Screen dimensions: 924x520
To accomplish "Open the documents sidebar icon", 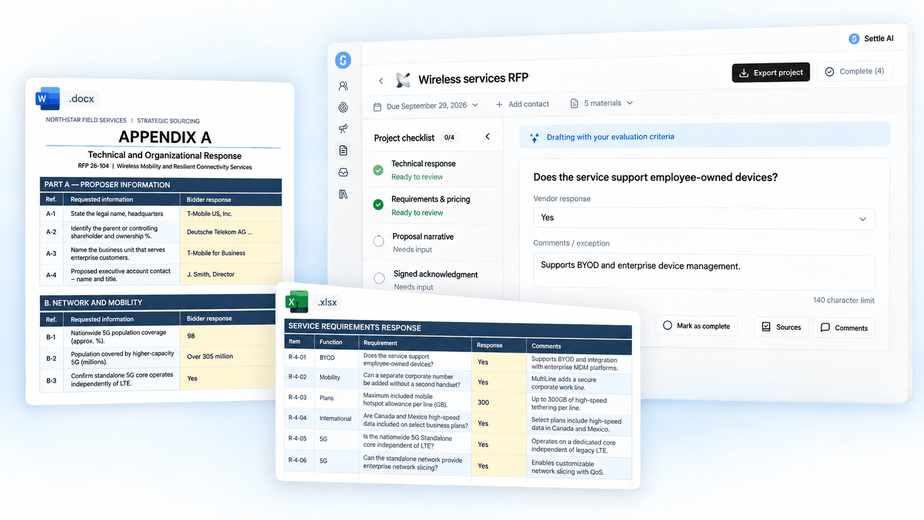I will pyautogui.click(x=343, y=150).
